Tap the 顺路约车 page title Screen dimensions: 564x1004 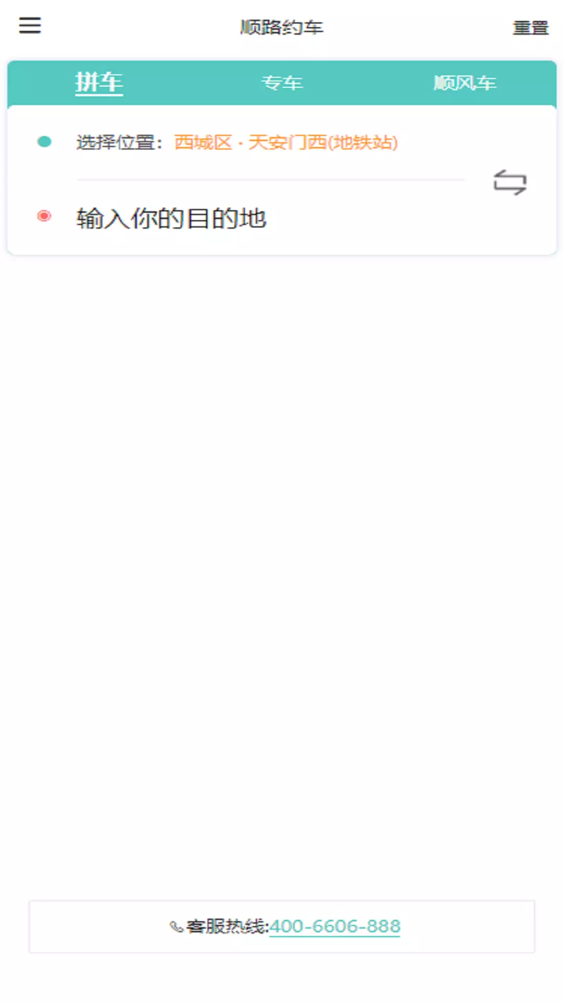coord(282,27)
